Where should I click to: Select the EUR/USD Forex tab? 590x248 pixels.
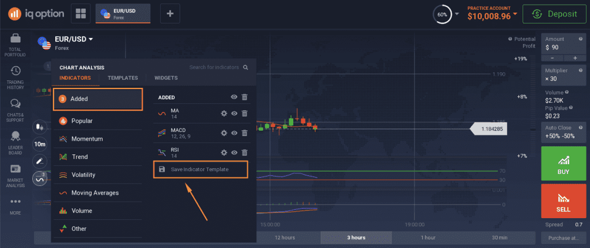click(123, 13)
